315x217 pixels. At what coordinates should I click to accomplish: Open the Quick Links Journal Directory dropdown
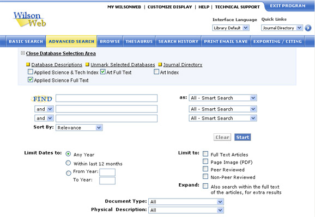(282, 28)
